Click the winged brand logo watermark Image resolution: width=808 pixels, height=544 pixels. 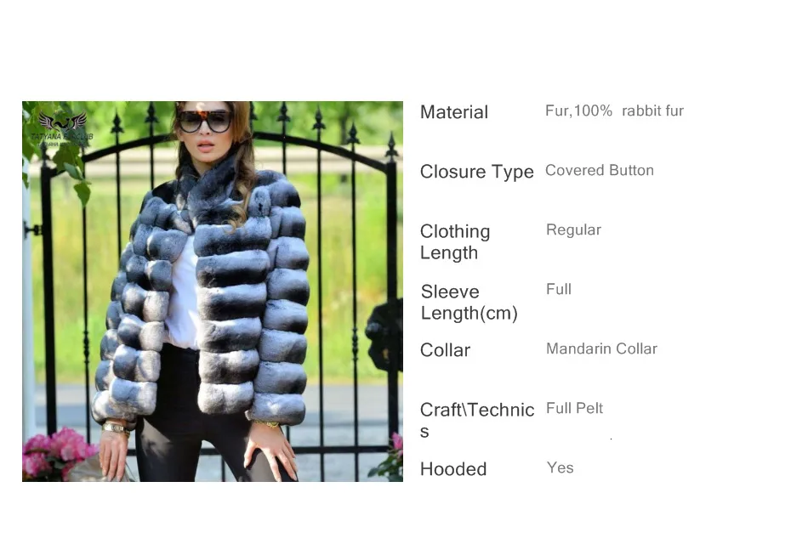(x=62, y=122)
